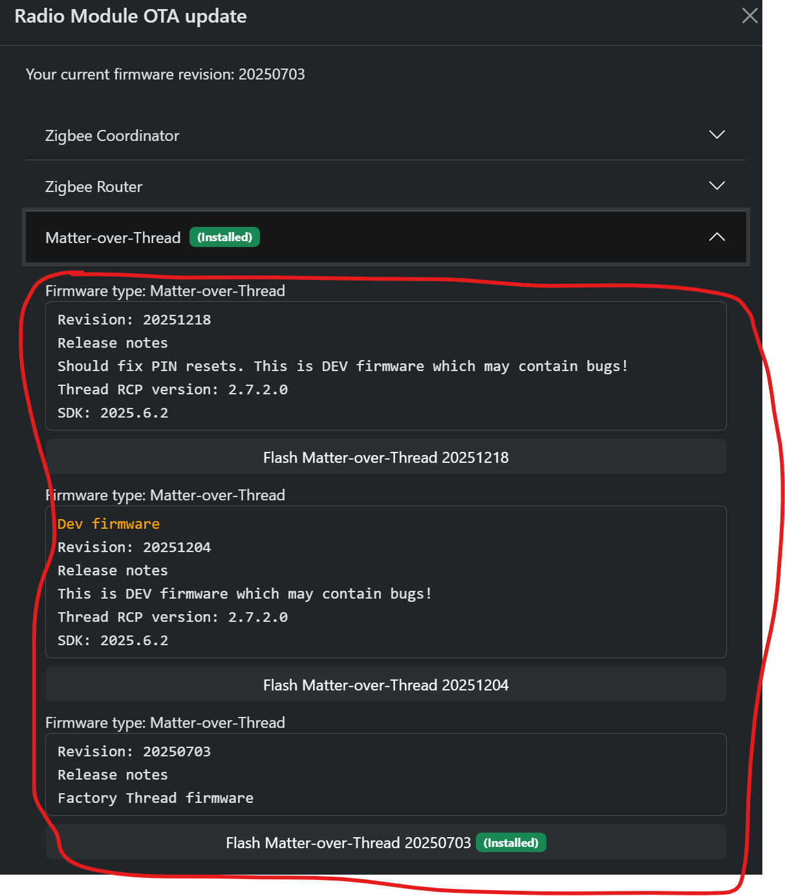
Task: Select the Revision: 20251218 text line
Action: [x=134, y=319]
